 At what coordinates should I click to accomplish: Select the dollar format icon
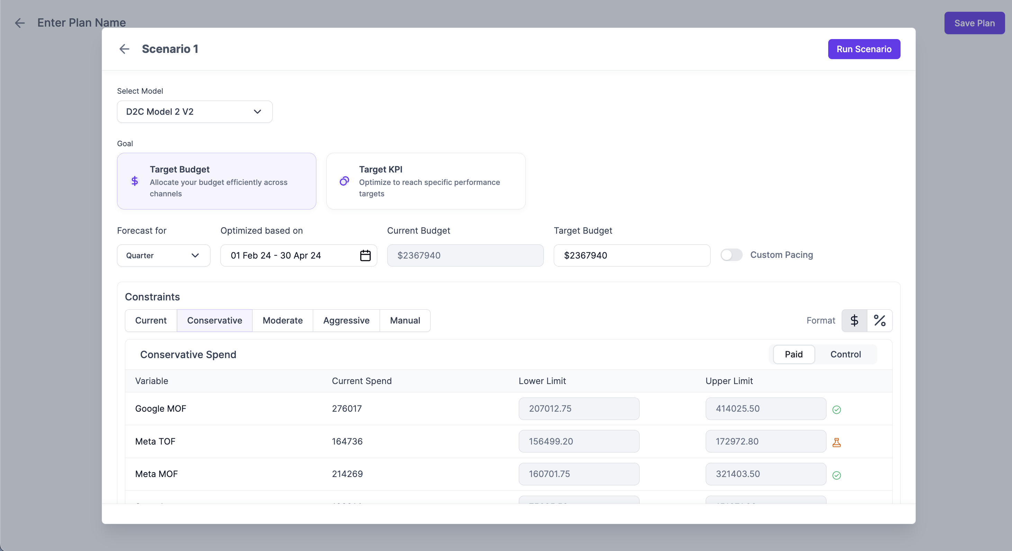854,321
